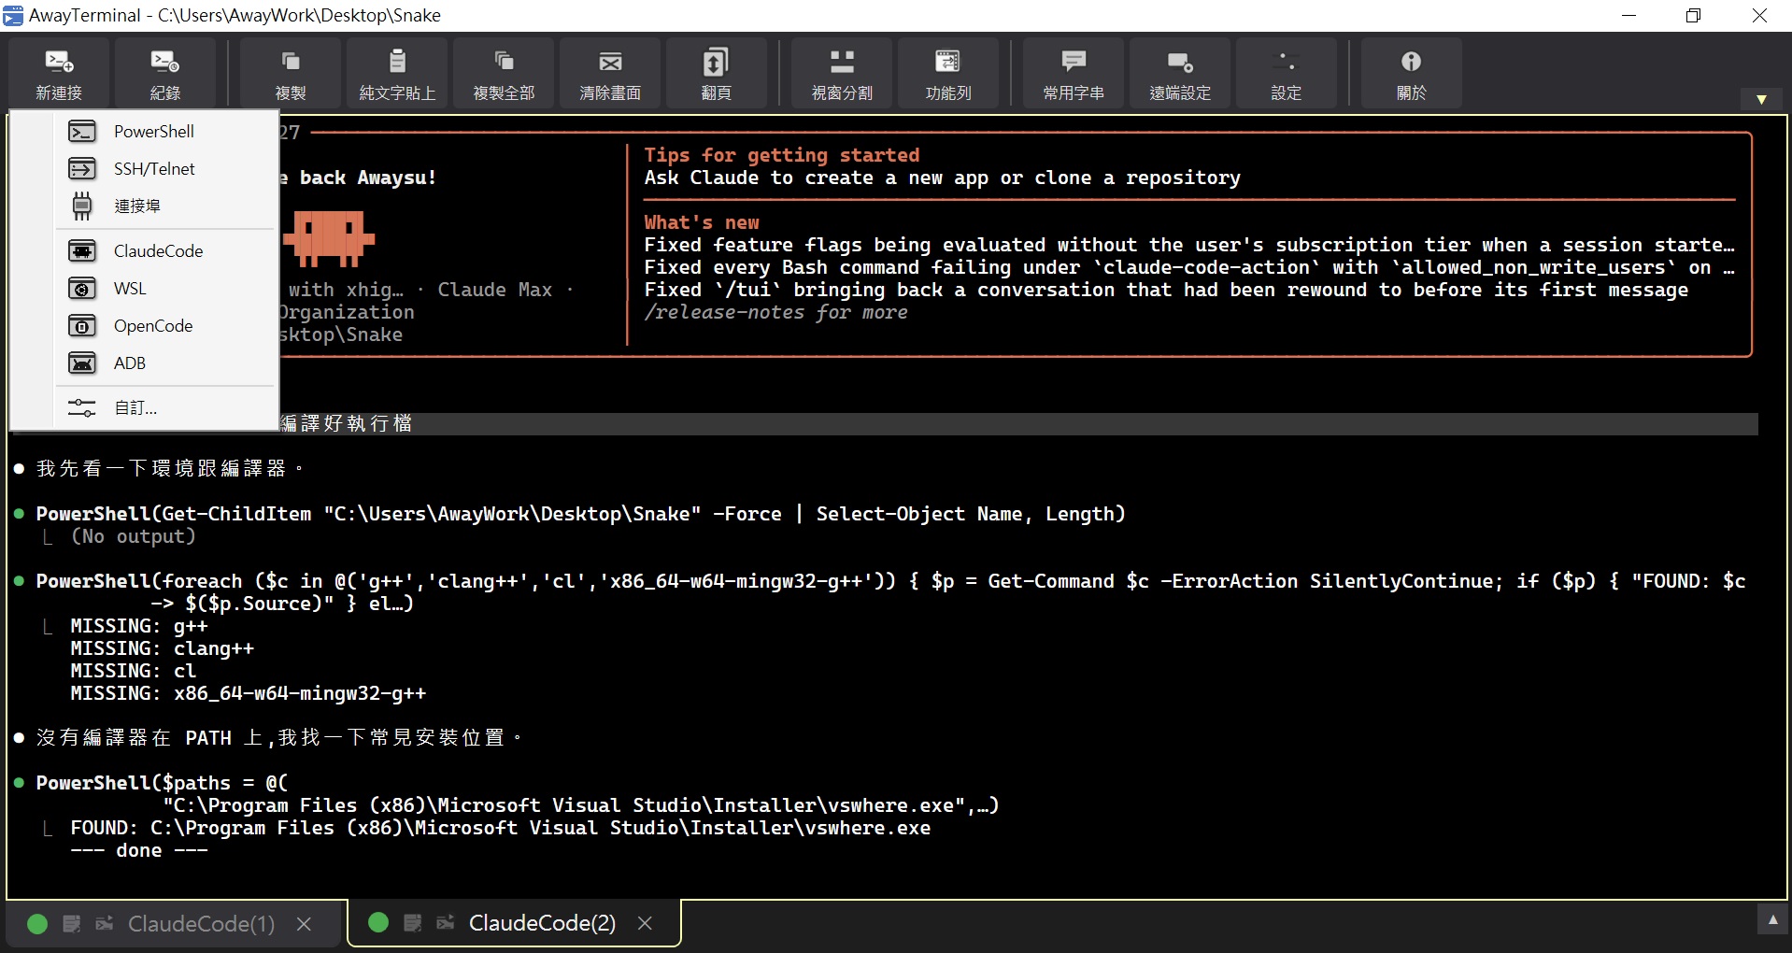Click the terminal command icon on ClaudeCode(2) tab

point(446,923)
